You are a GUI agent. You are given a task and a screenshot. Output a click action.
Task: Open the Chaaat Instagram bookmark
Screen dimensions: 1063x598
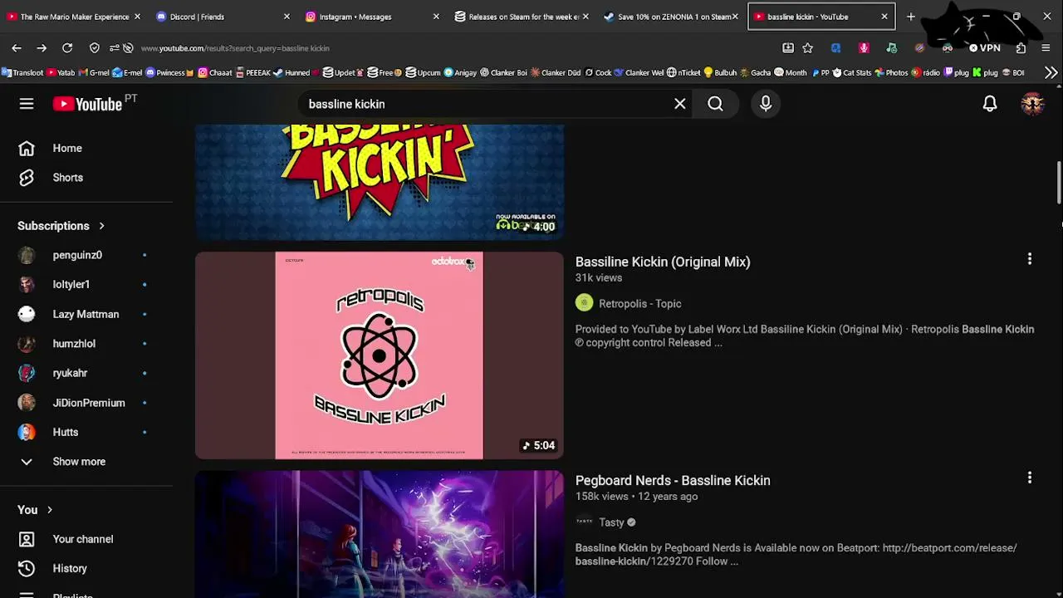tap(215, 72)
